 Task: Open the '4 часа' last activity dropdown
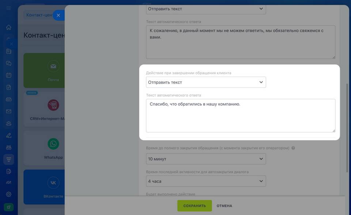(x=206, y=181)
